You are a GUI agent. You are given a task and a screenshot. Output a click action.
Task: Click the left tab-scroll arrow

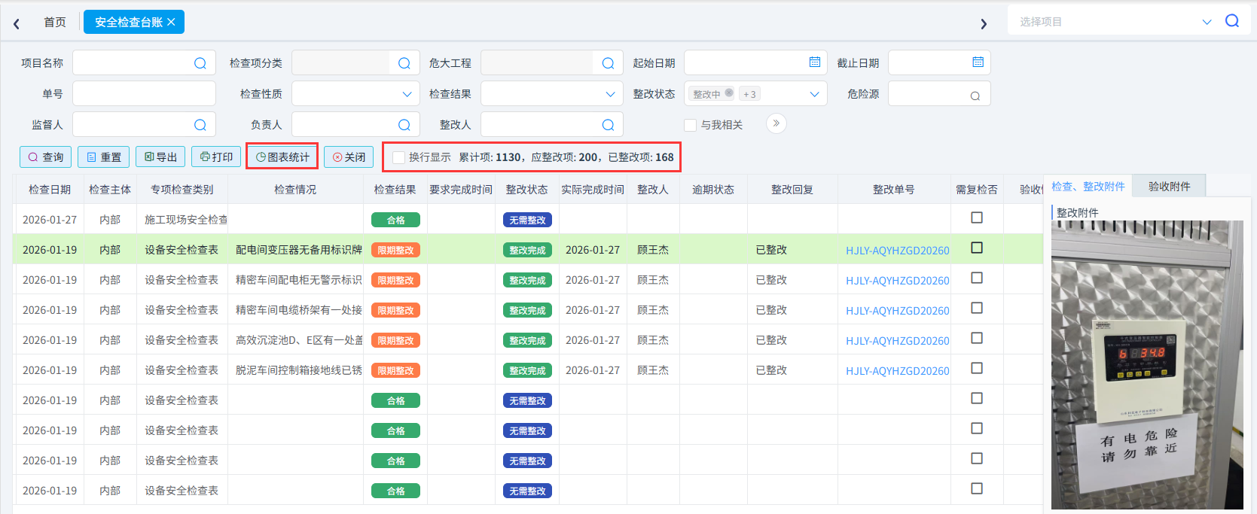[x=17, y=24]
